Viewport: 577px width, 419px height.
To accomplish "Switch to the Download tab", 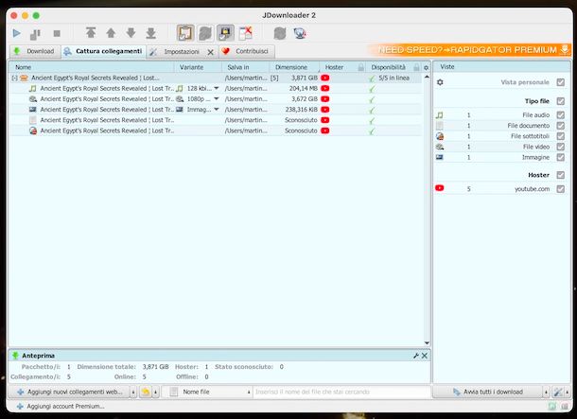I will (34, 51).
